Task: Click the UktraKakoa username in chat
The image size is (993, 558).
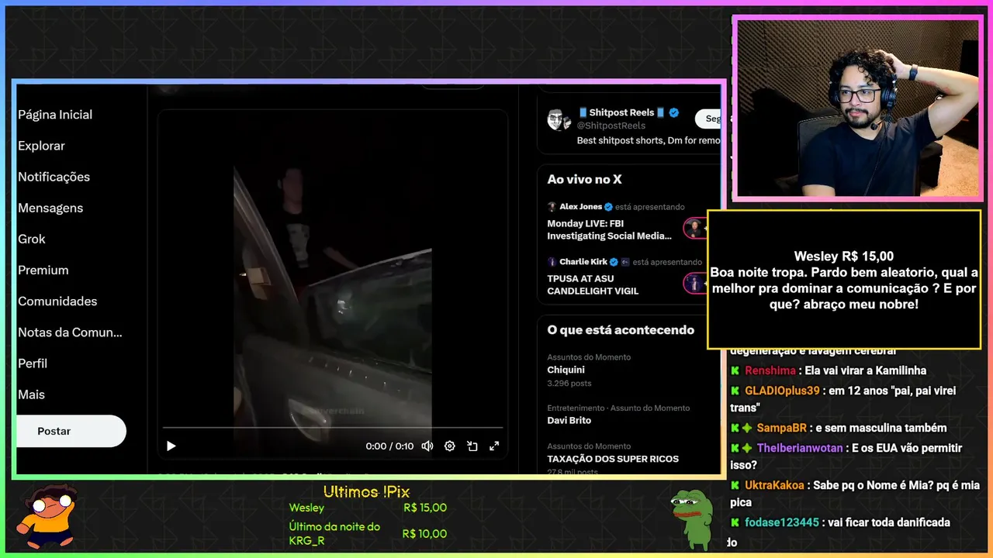Action: [x=775, y=485]
